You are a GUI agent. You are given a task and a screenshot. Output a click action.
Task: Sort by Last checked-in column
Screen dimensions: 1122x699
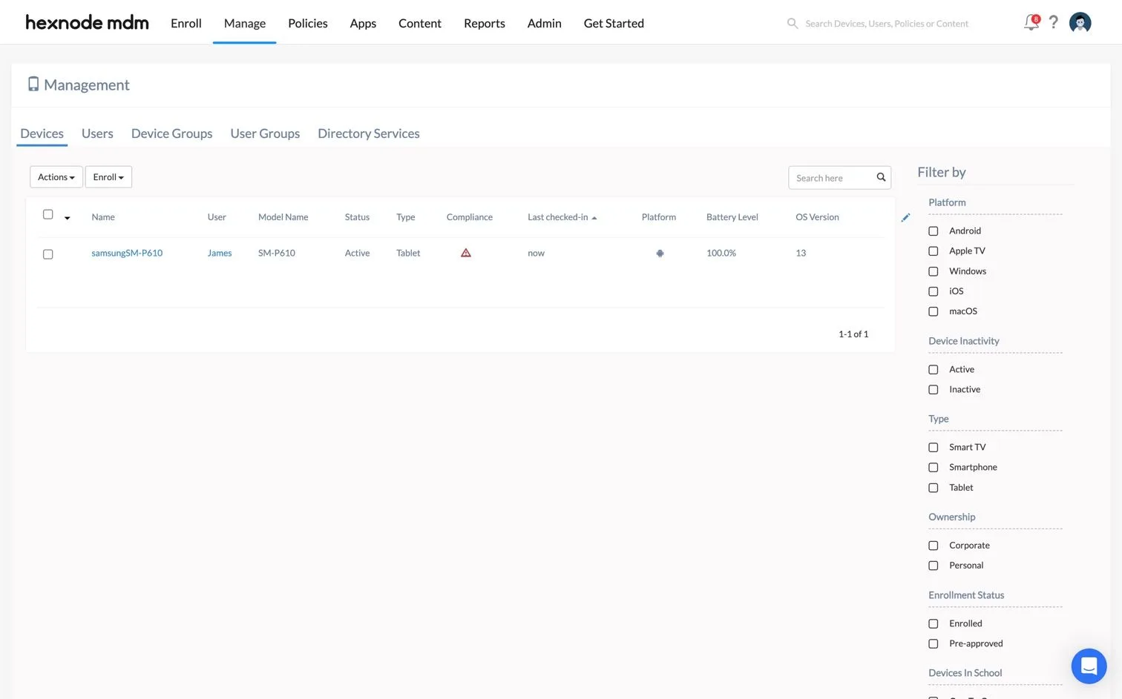tap(562, 217)
